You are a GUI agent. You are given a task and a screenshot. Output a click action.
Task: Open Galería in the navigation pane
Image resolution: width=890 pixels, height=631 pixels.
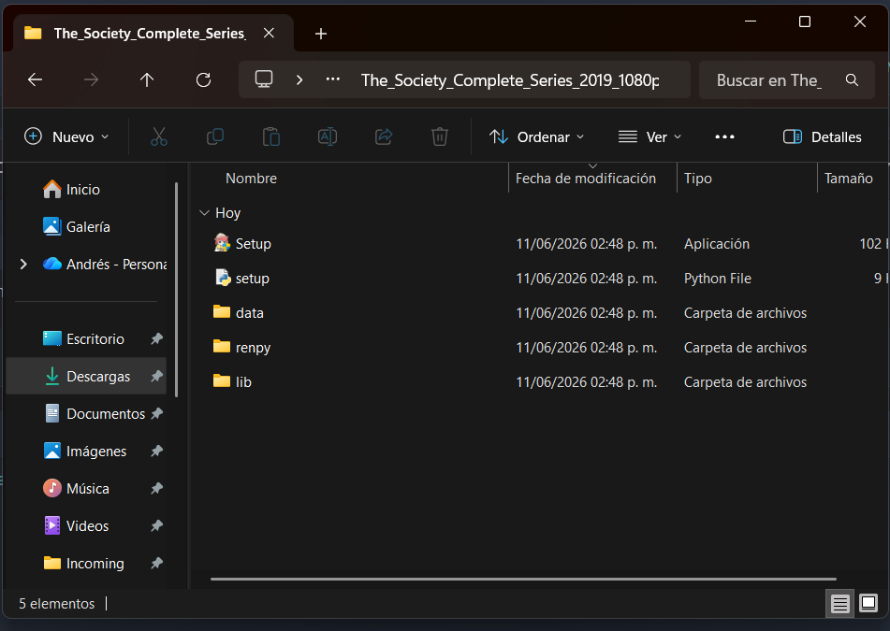(x=88, y=227)
